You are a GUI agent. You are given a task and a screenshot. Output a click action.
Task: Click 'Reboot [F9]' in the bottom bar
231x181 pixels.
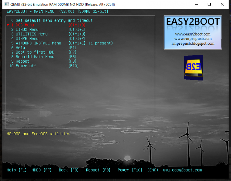[x=98, y=170]
